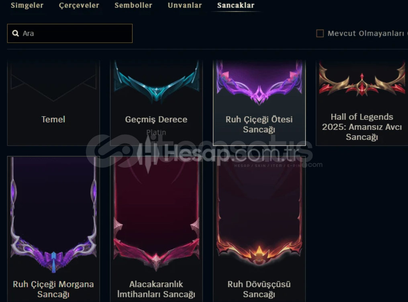Choose Hall of Legends 2025 Amansız Avcı banner
The image size is (408, 302).
pos(362,103)
